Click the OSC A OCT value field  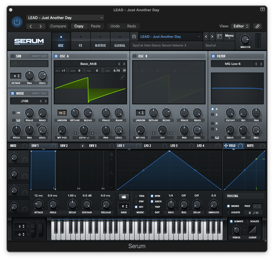(63, 71)
